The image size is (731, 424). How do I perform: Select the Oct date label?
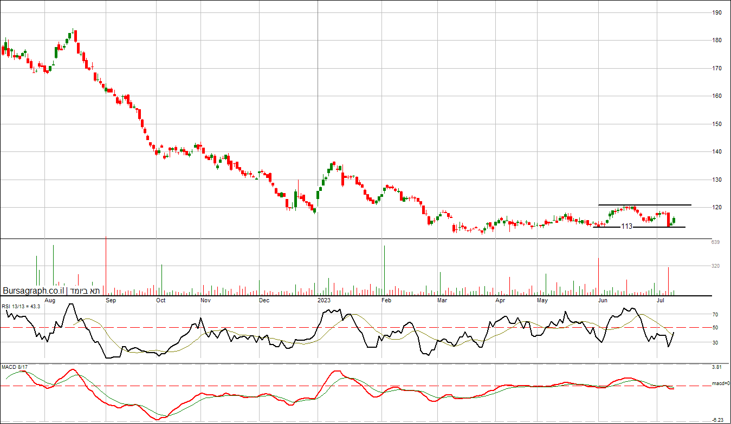pyautogui.click(x=161, y=300)
